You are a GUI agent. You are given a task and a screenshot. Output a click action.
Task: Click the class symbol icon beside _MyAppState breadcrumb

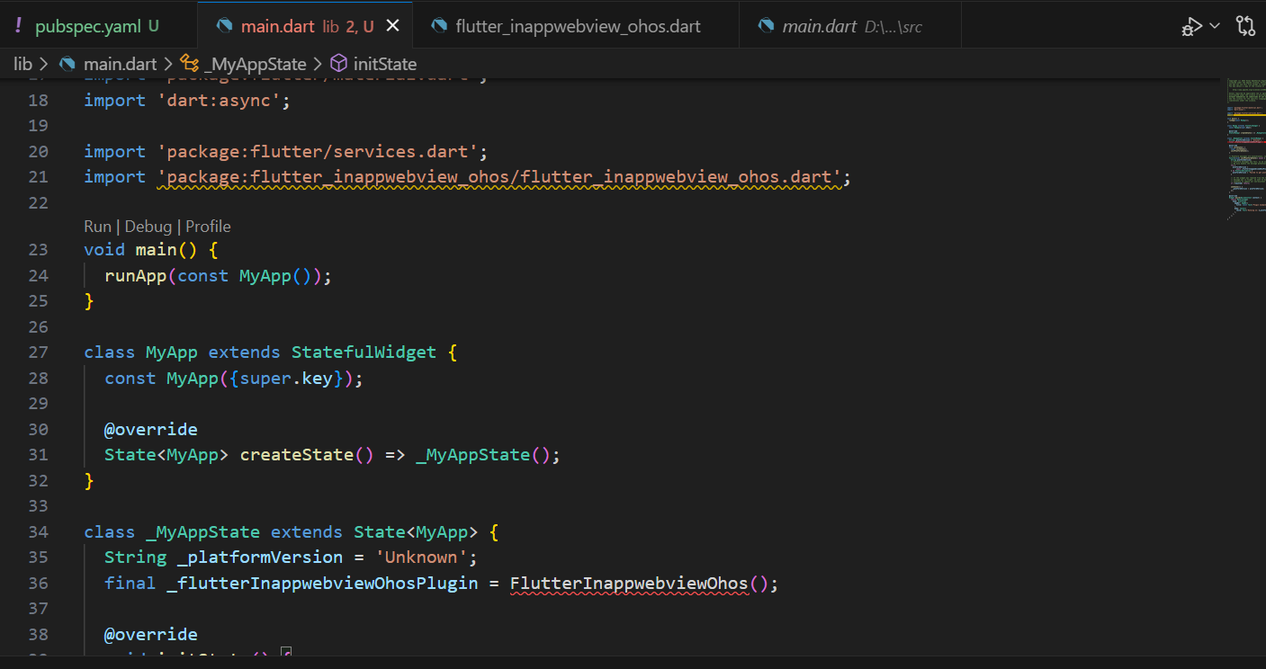pos(189,64)
